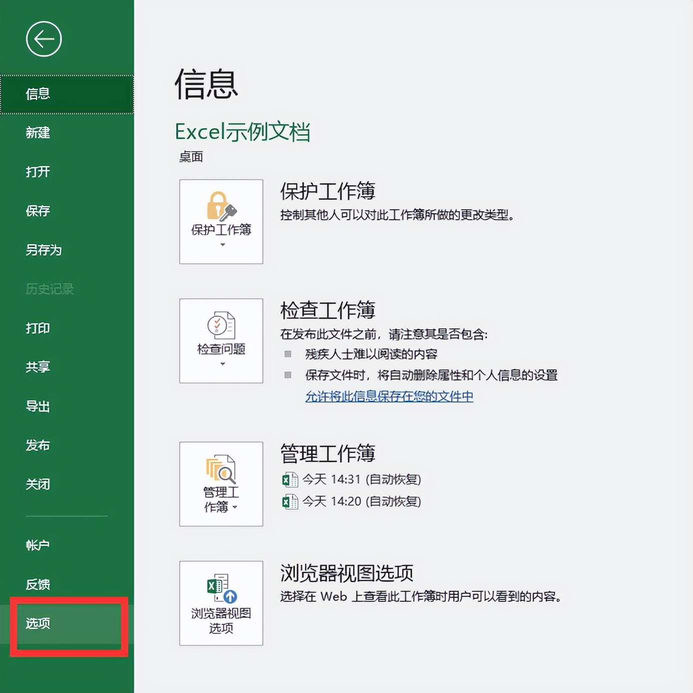Click the 选择在 Web 上查看 description text

pyautogui.click(x=421, y=597)
